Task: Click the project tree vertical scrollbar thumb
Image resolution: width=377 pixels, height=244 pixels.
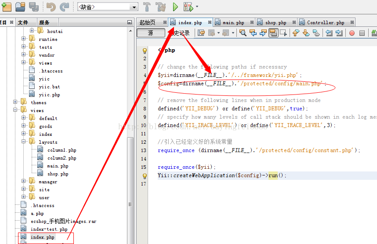Action: pos(130,190)
